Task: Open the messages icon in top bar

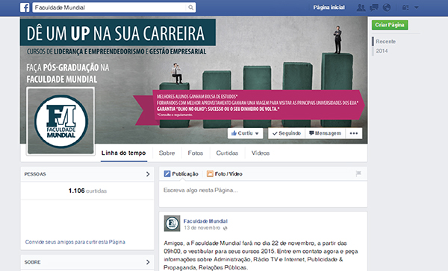Action: point(374,7)
